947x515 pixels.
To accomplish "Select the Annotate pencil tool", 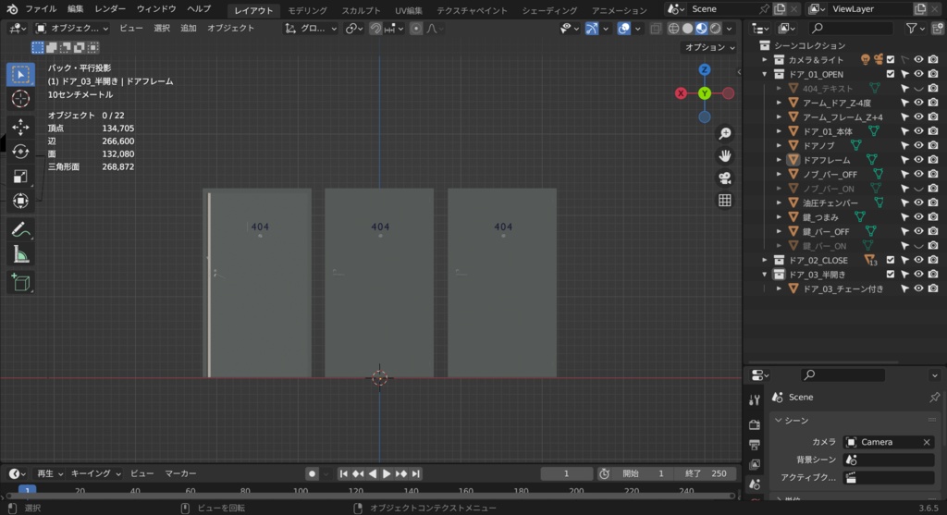I will tap(20, 228).
